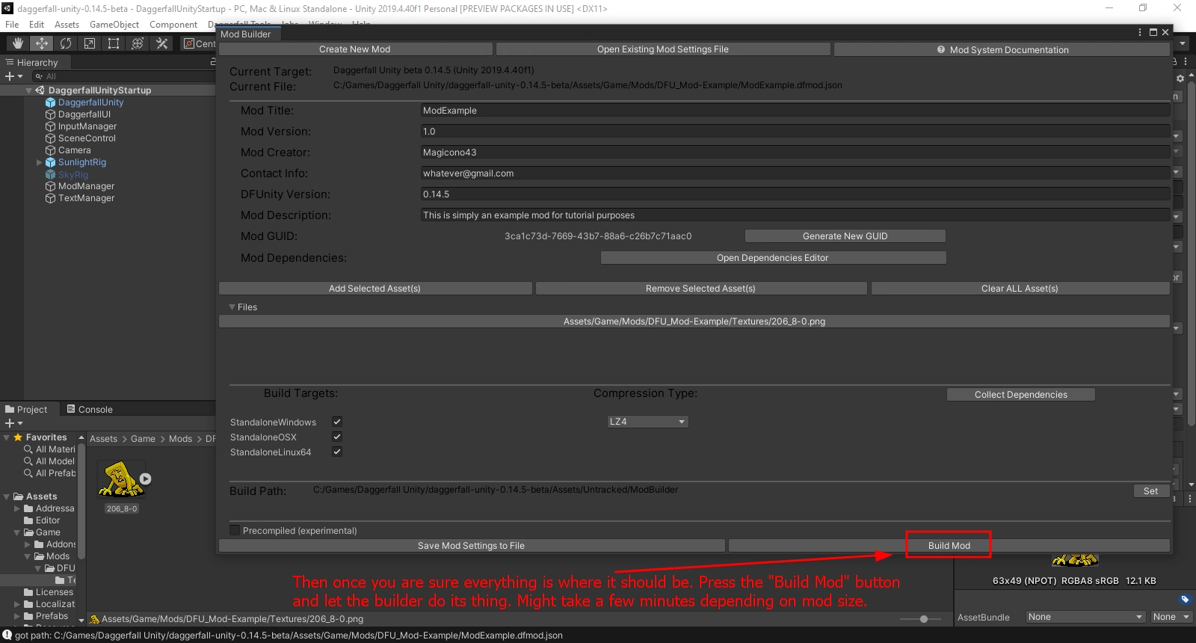Open the Component menu
This screenshot has width=1196, height=643.
[x=173, y=25]
